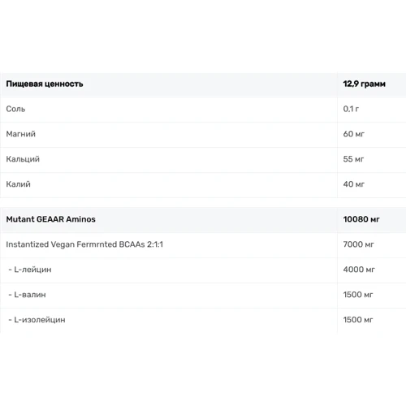This screenshot has height=406, width=406.
Task: Click the 'L-лейцин' sub-row label
Action: [x=32, y=270]
